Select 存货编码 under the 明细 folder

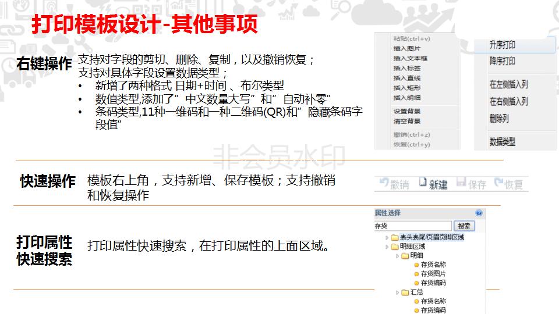(x=433, y=283)
